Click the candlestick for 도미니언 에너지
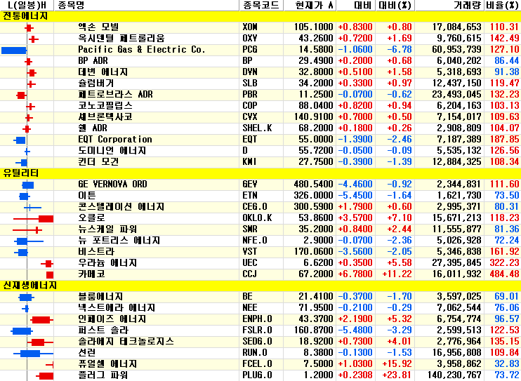 [x=27, y=152]
